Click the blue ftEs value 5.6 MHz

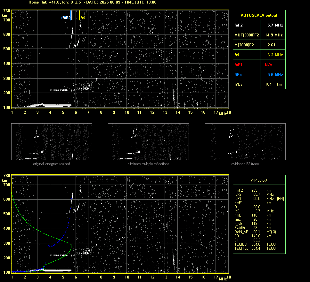[275, 74]
